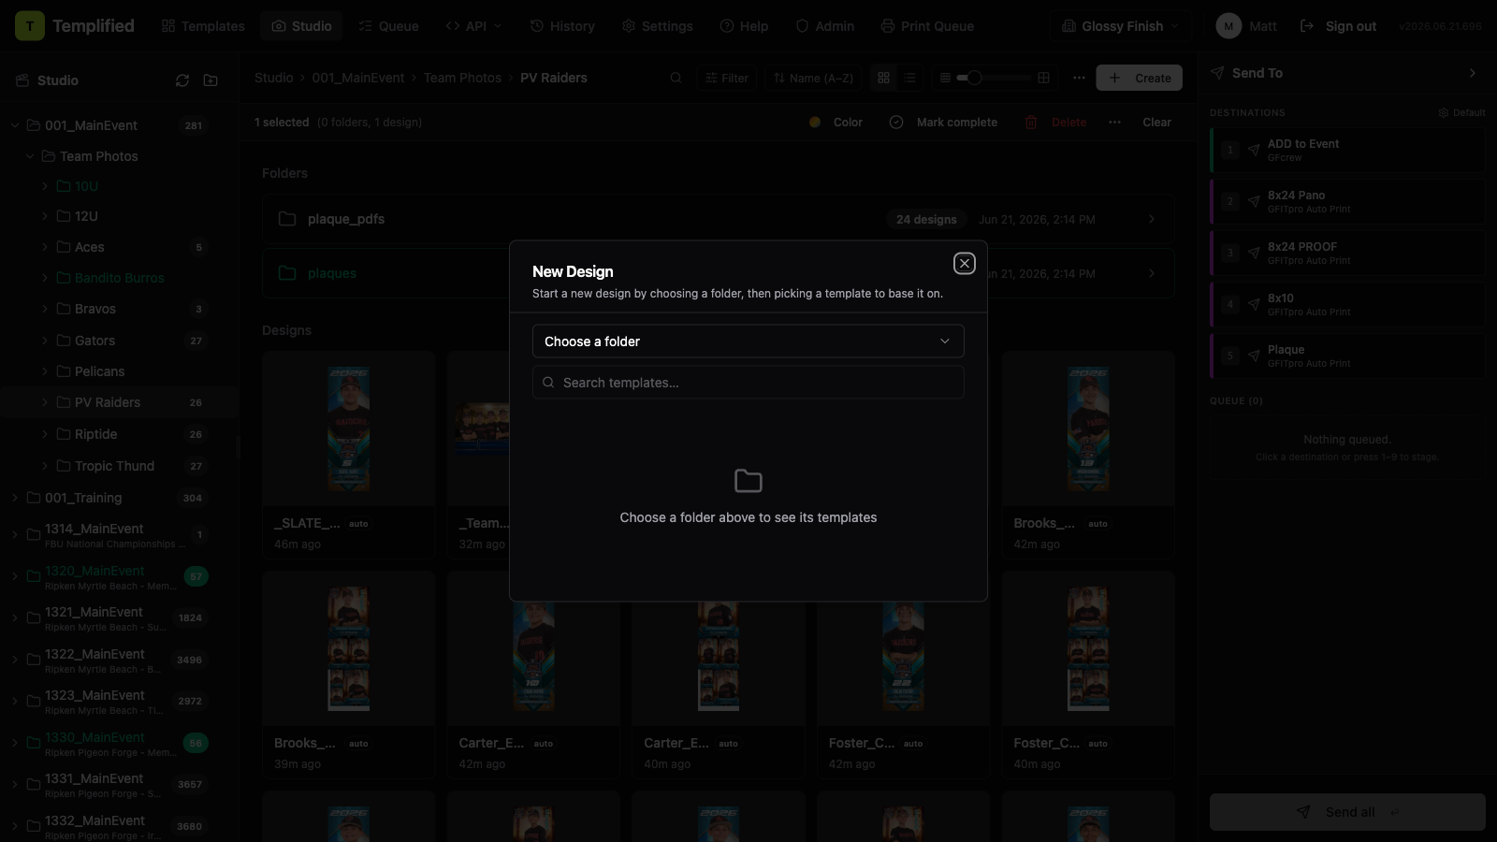Select the Plaque destination

[x=1347, y=356]
